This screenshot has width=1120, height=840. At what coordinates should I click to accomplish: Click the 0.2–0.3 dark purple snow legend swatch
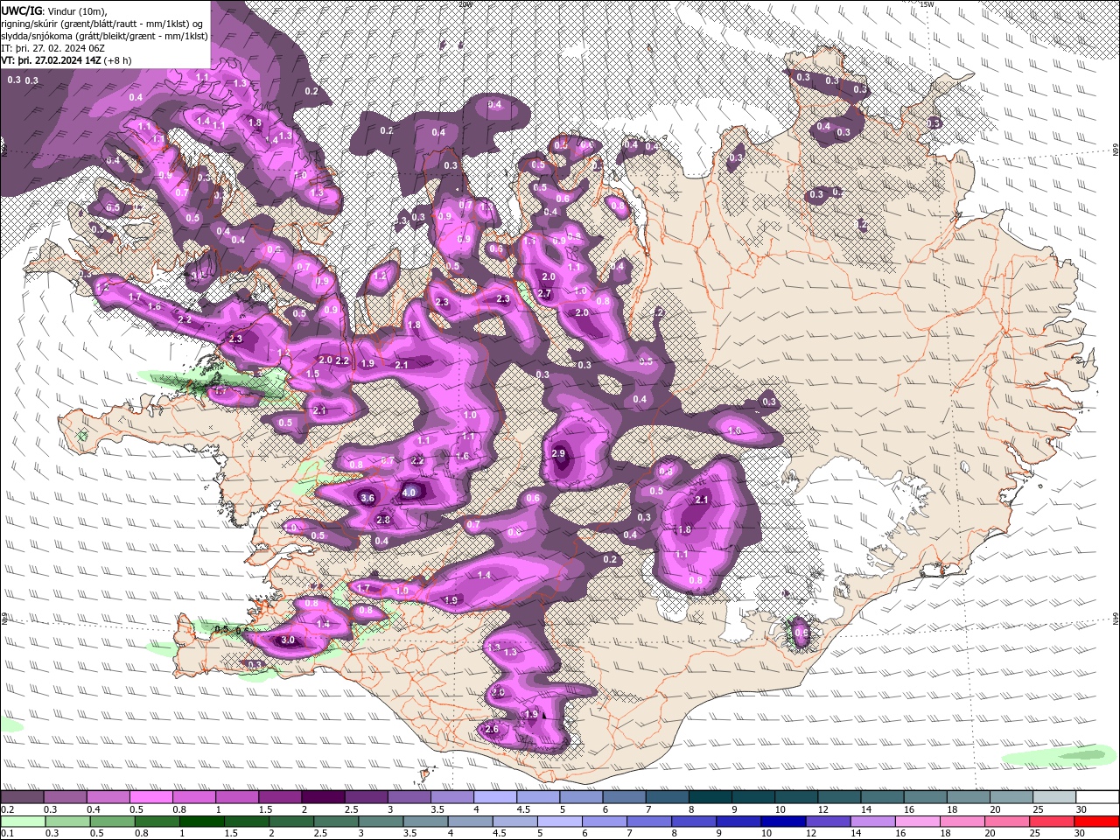tap(22, 797)
